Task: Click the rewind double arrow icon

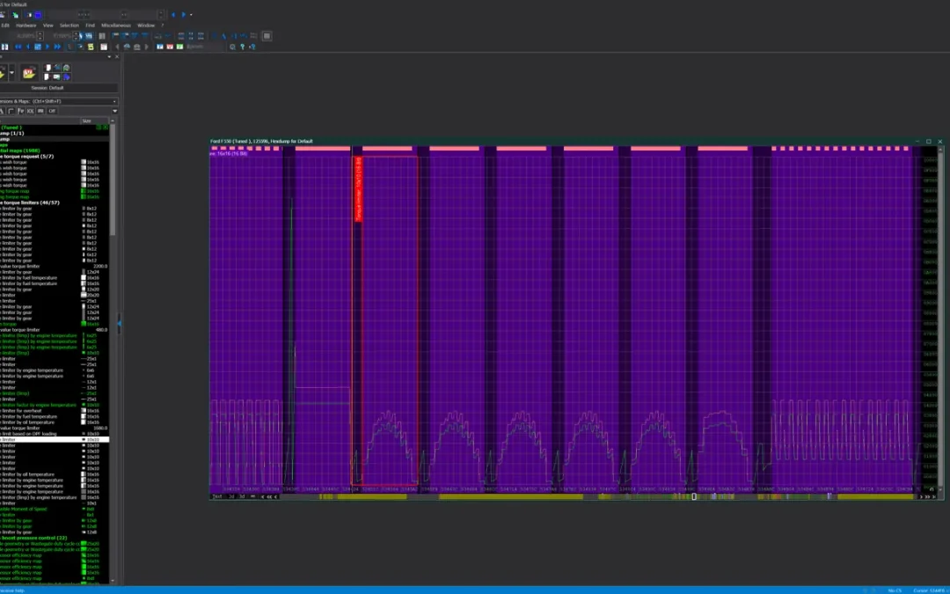Action: 18,47
